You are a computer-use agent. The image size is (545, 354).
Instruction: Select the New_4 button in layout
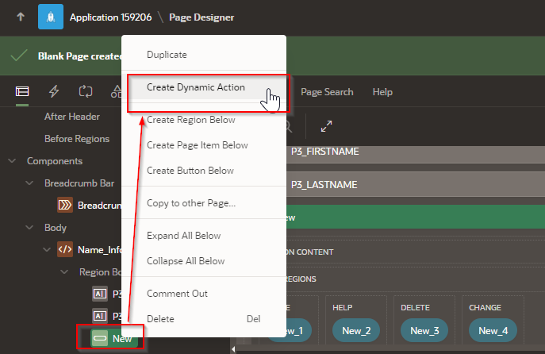coord(493,330)
